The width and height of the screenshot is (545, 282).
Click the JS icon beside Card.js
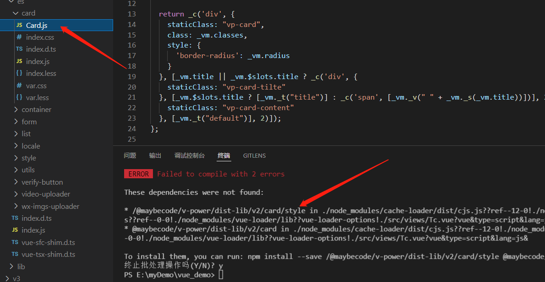click(19, 25)
